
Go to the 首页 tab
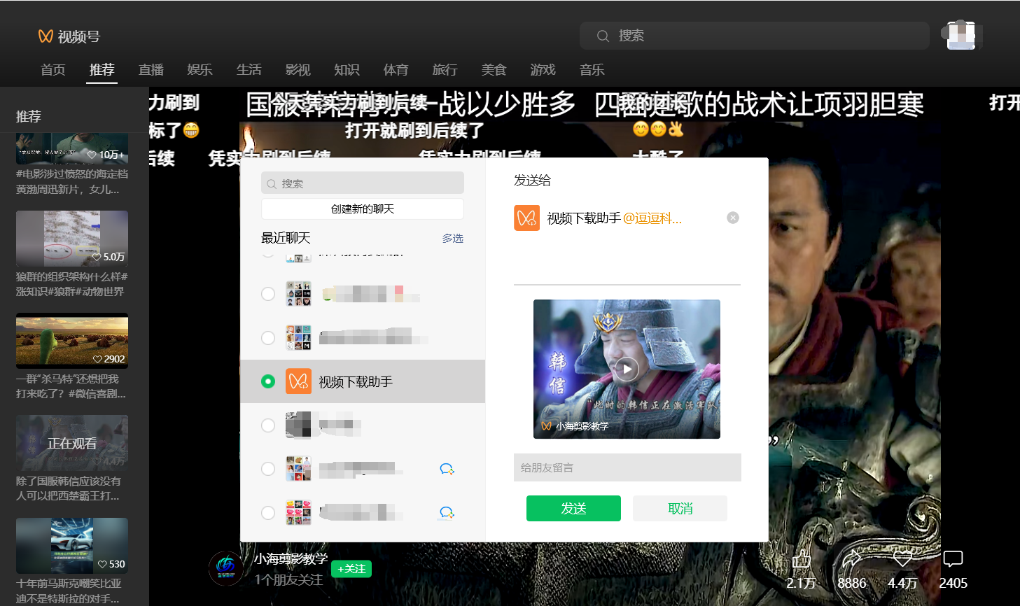(53, 70)
